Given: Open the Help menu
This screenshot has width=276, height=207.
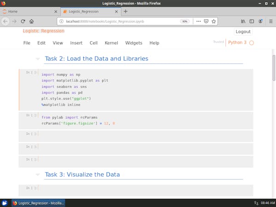Looking at the screenshot, I should click(x=155, y=43).
